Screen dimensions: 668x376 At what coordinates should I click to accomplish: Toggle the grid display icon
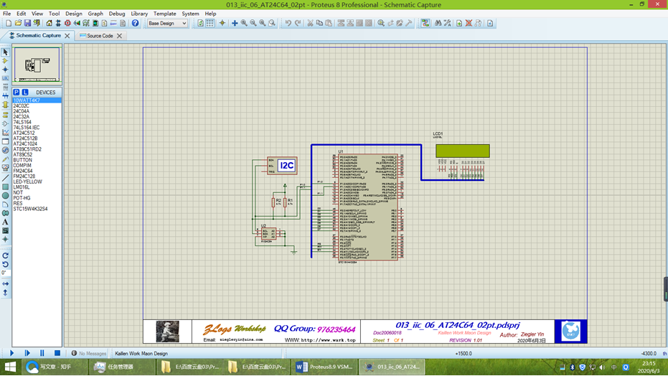[210, 23]
